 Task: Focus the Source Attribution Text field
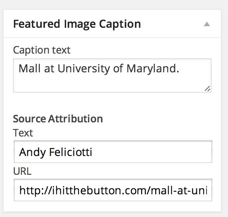point(113,152)
